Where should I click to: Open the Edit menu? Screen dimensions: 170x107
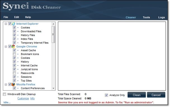pyautogui.click(x=16, y=17)
